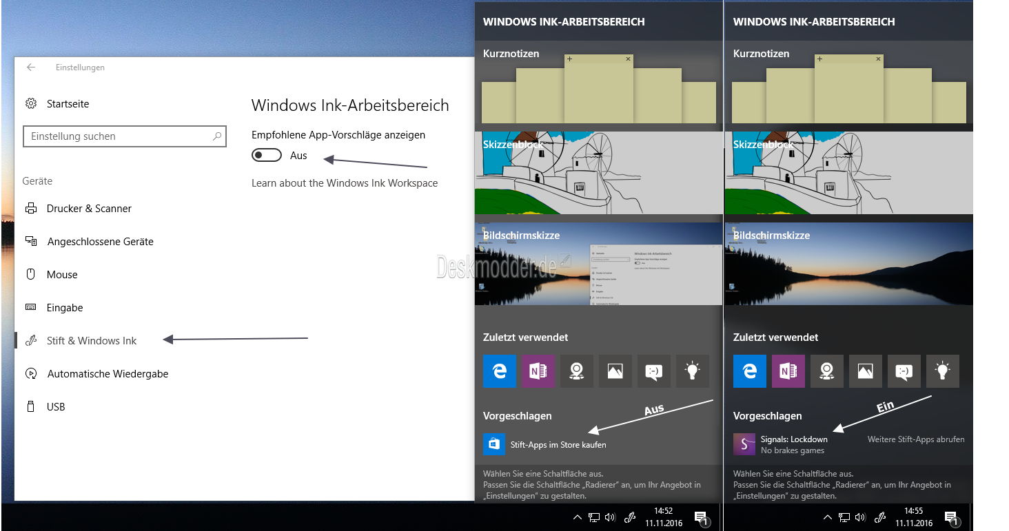Viewport: 1009px width, 531px height.
Task: Click the 14:55 taskbar clock
Action: point(914,517)
